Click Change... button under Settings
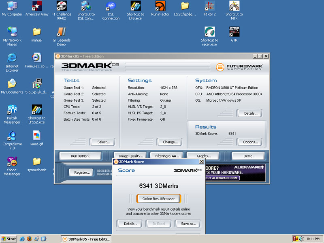 (169, 142)
